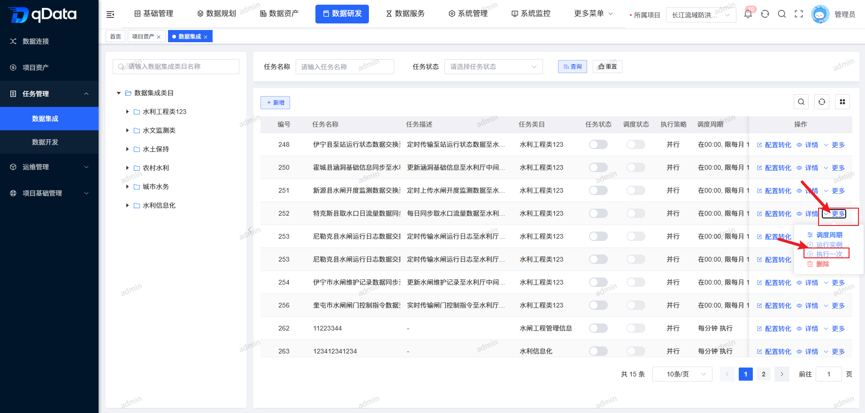Toggle fullscreen mode icon
Screen dimensions: 865x413
tap(799, 14)
